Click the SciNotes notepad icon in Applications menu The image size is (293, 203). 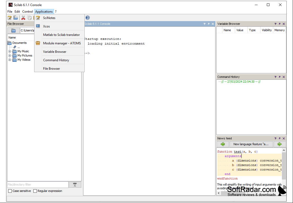tap(38, 18)
